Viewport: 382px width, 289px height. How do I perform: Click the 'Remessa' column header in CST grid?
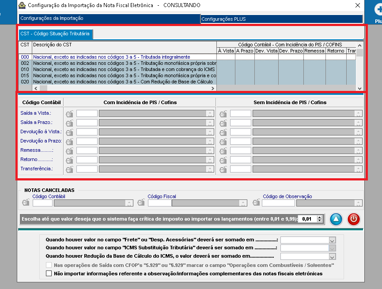[x=314, y=51]
